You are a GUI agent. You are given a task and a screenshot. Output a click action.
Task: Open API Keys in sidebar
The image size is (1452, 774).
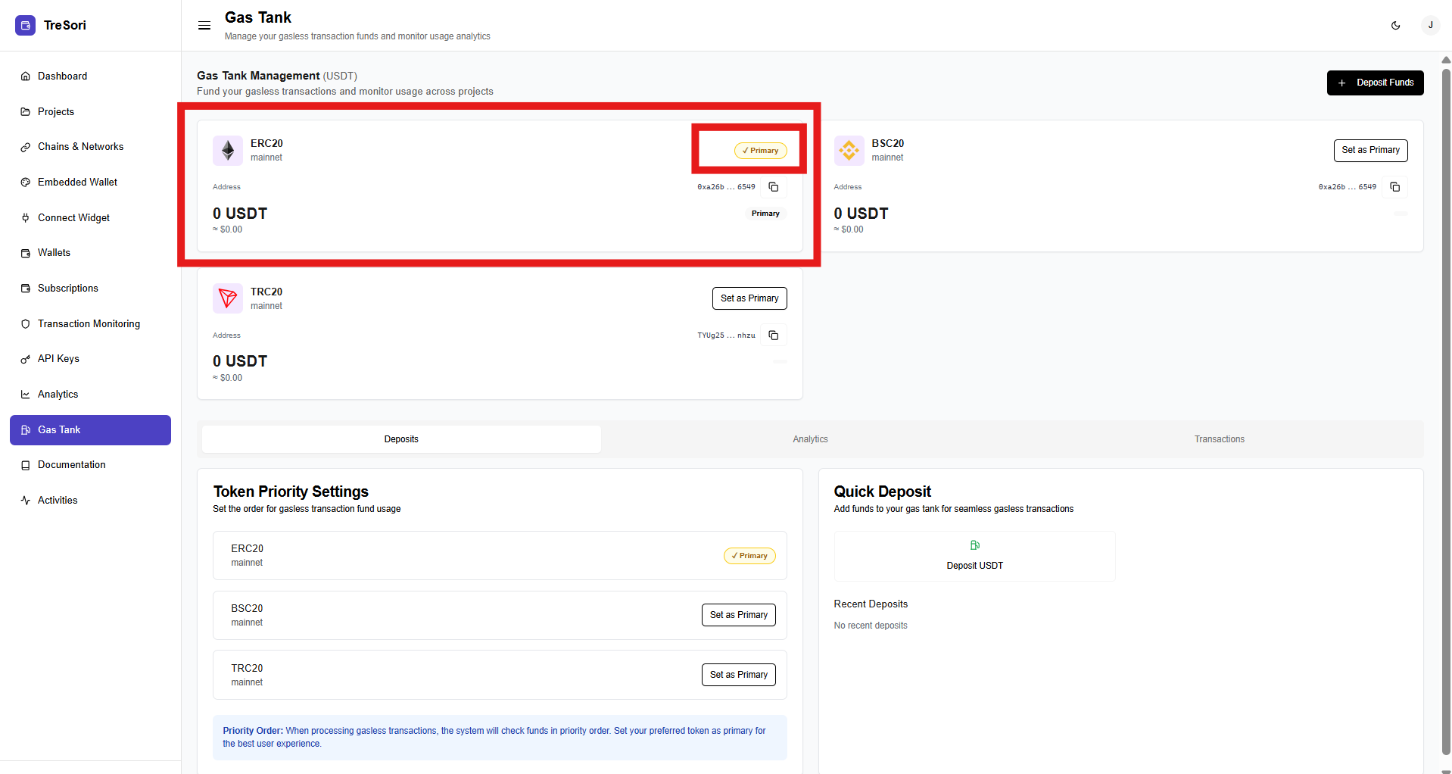click(58, 359)
